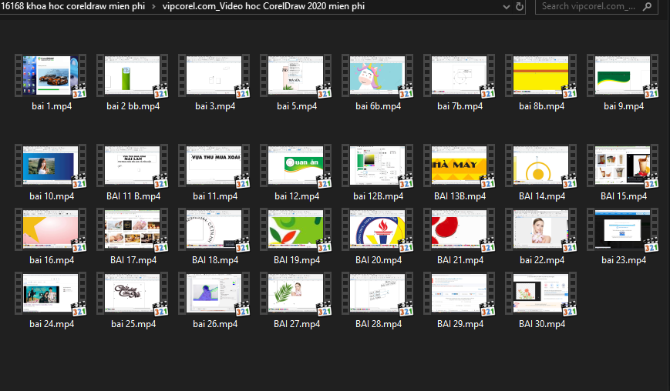Select the BAI 20.mp4 logo thumbnail

(x=378, y=230)
